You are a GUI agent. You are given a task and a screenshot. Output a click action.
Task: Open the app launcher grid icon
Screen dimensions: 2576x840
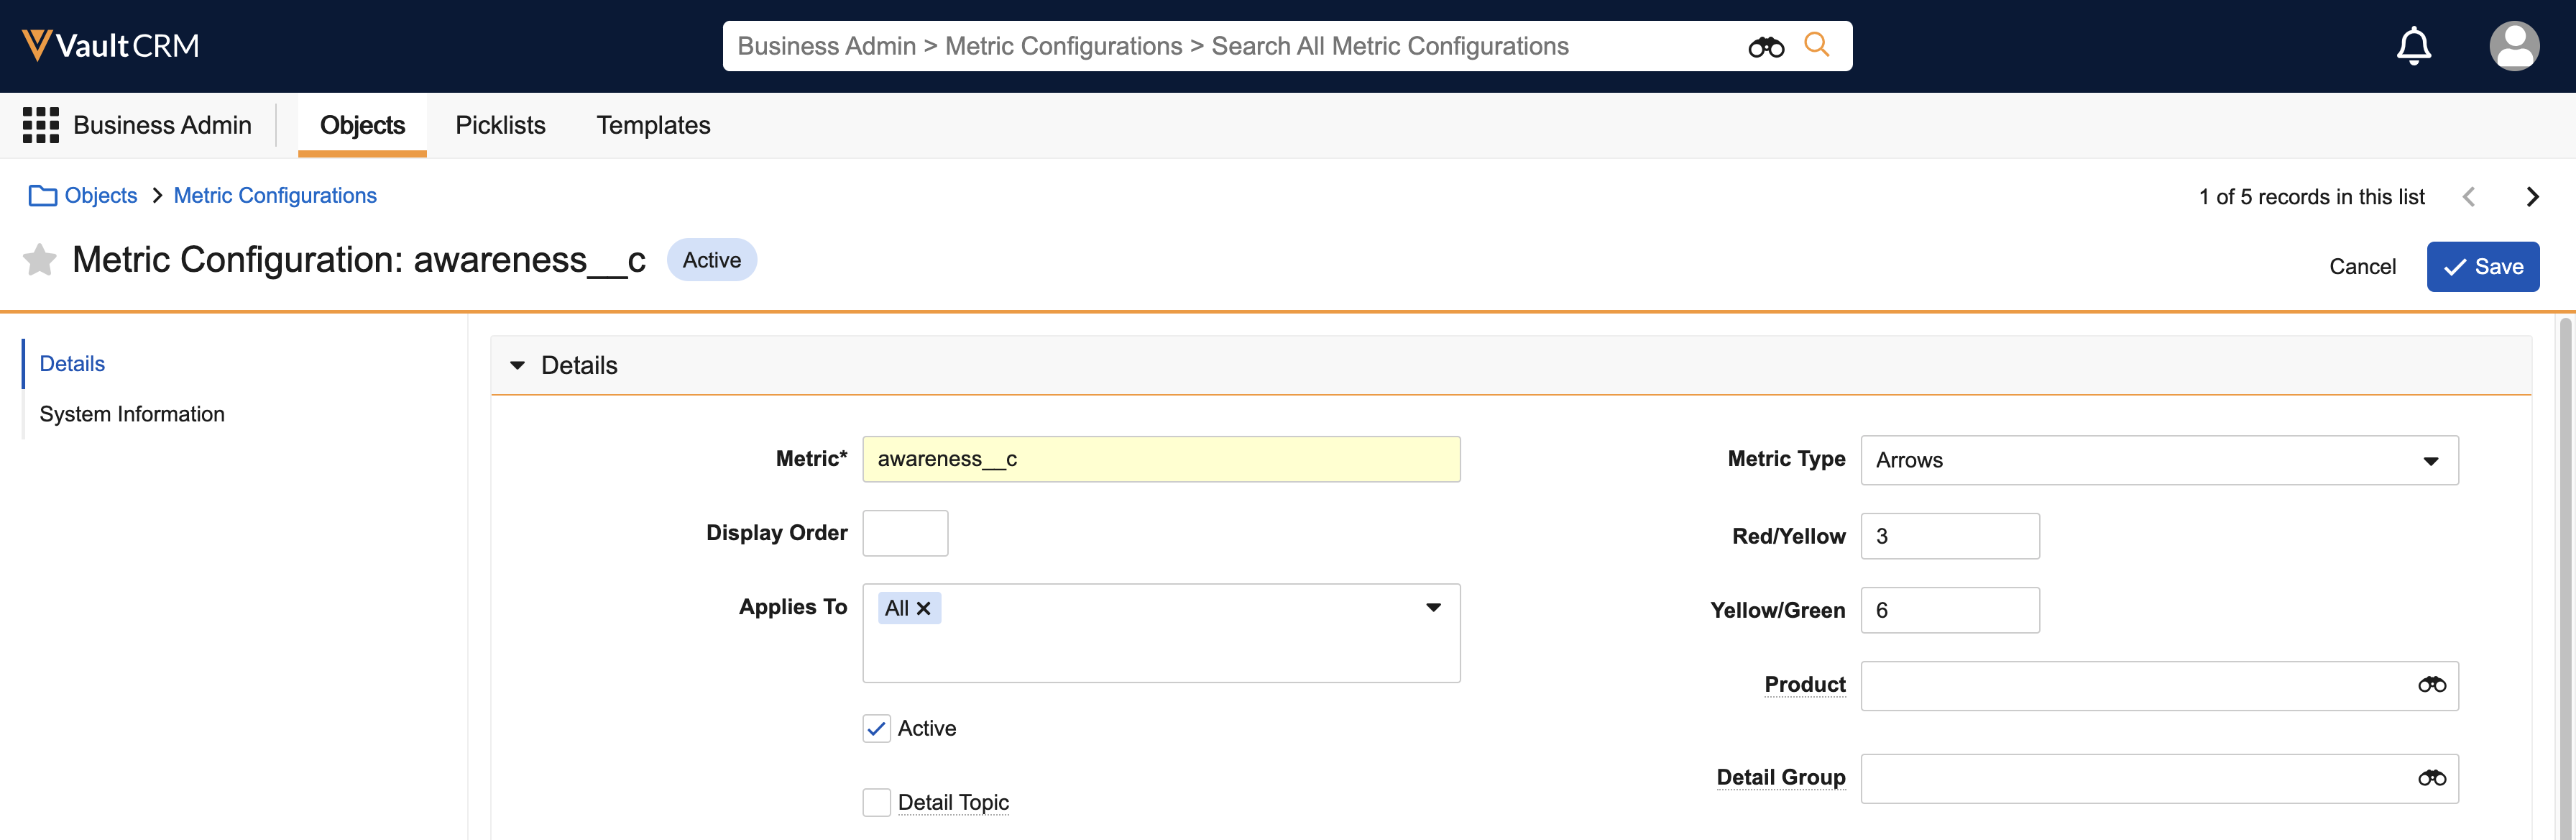pyautogui.click(x=41, y=125)
